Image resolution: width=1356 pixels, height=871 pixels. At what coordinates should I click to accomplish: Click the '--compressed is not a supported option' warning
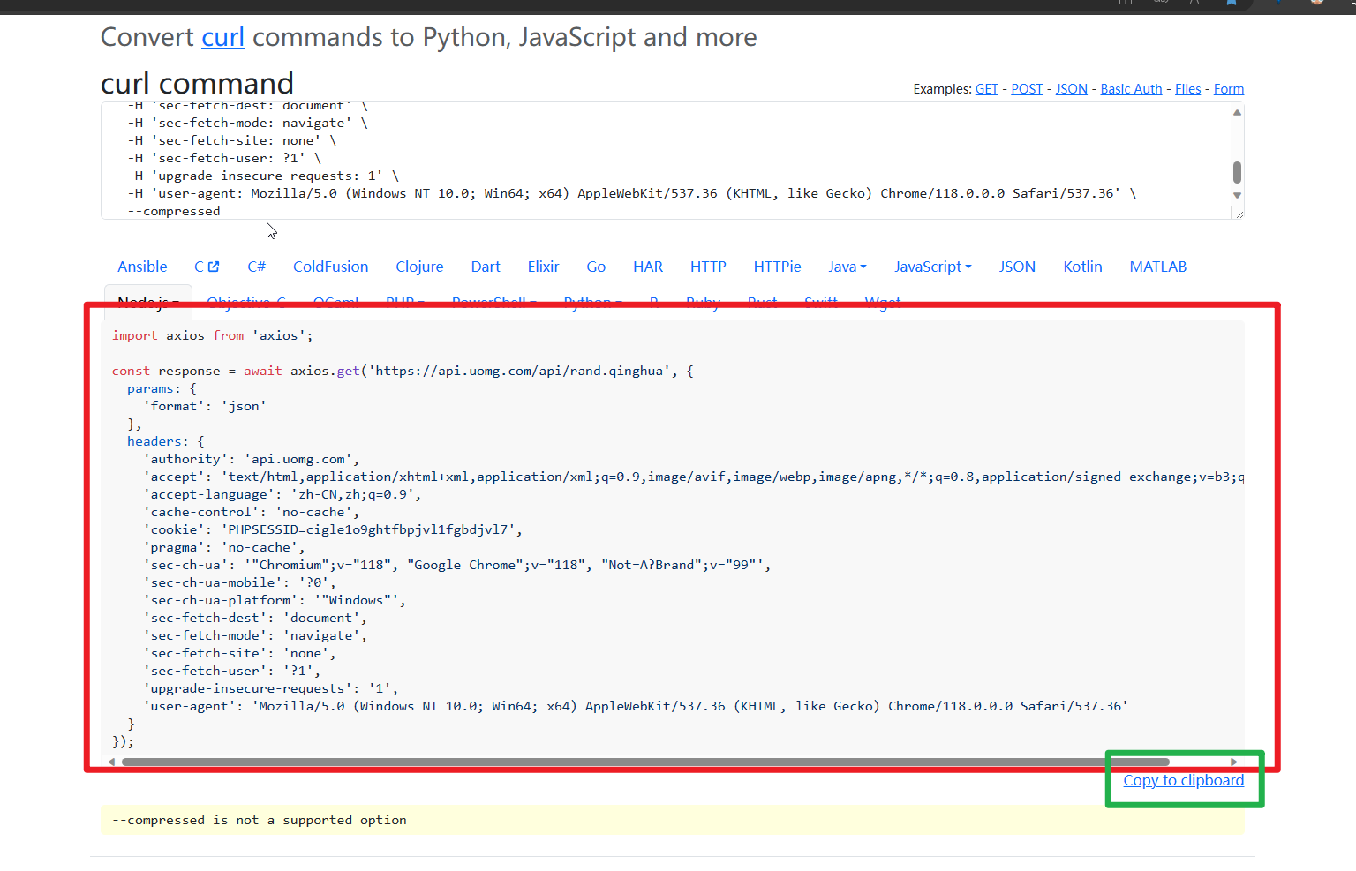coord(260,820)
